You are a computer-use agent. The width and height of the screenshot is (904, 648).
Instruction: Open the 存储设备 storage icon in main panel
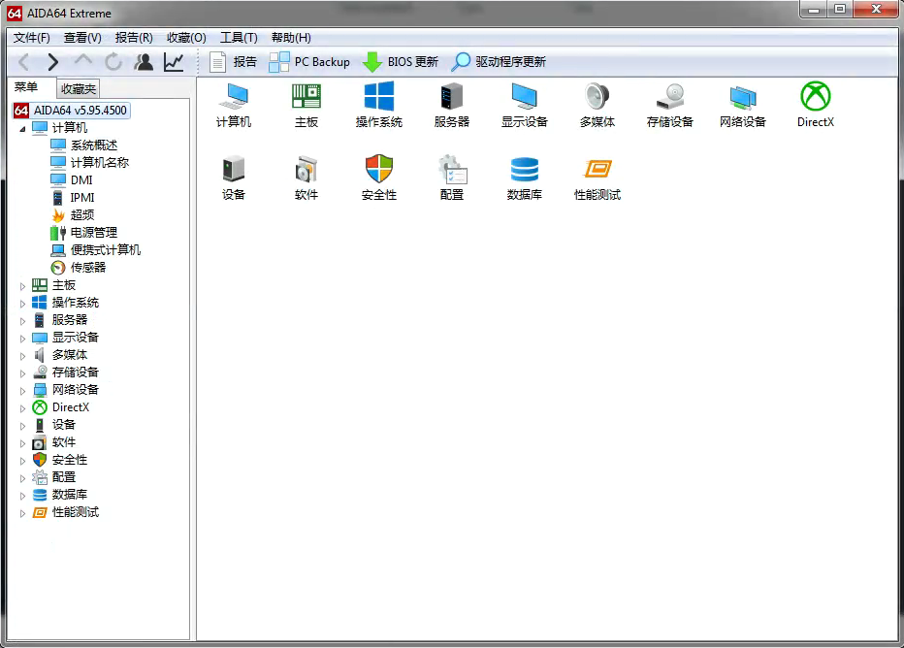coord(669,97)
